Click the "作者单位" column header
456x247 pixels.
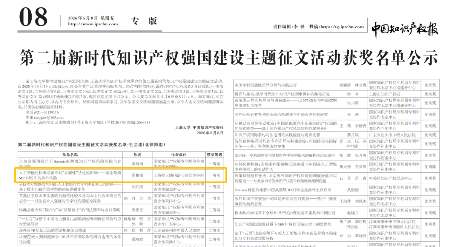point(179,155)
